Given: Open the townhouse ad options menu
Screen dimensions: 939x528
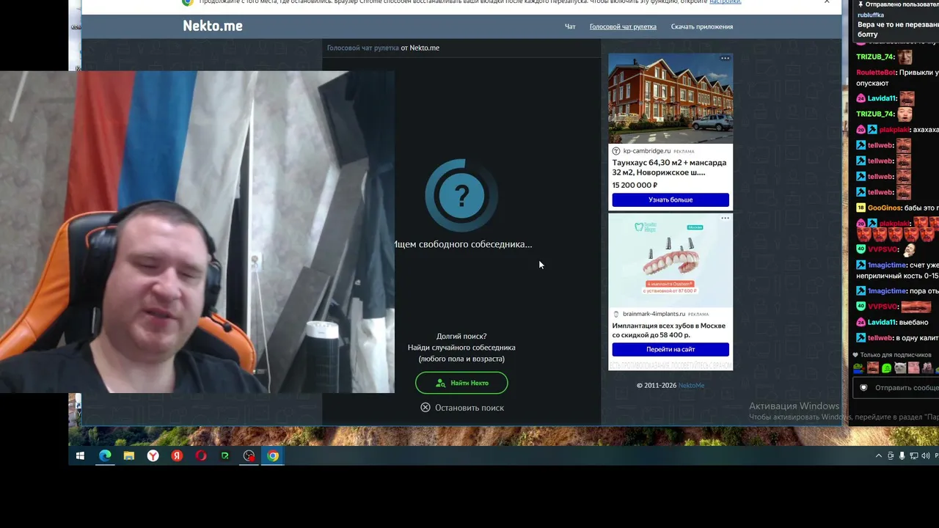Looking at the screenshot, I should pyautogui.click(x=725, y=58).
